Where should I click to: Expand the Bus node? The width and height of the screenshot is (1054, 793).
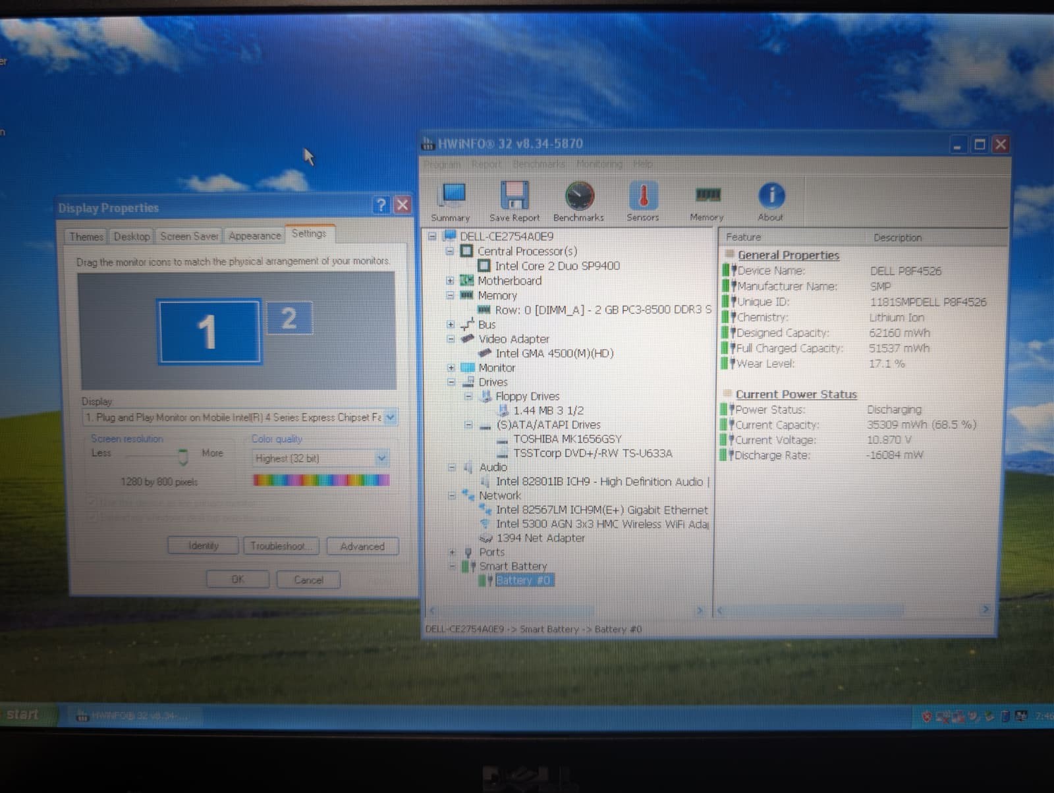(451, 324)
